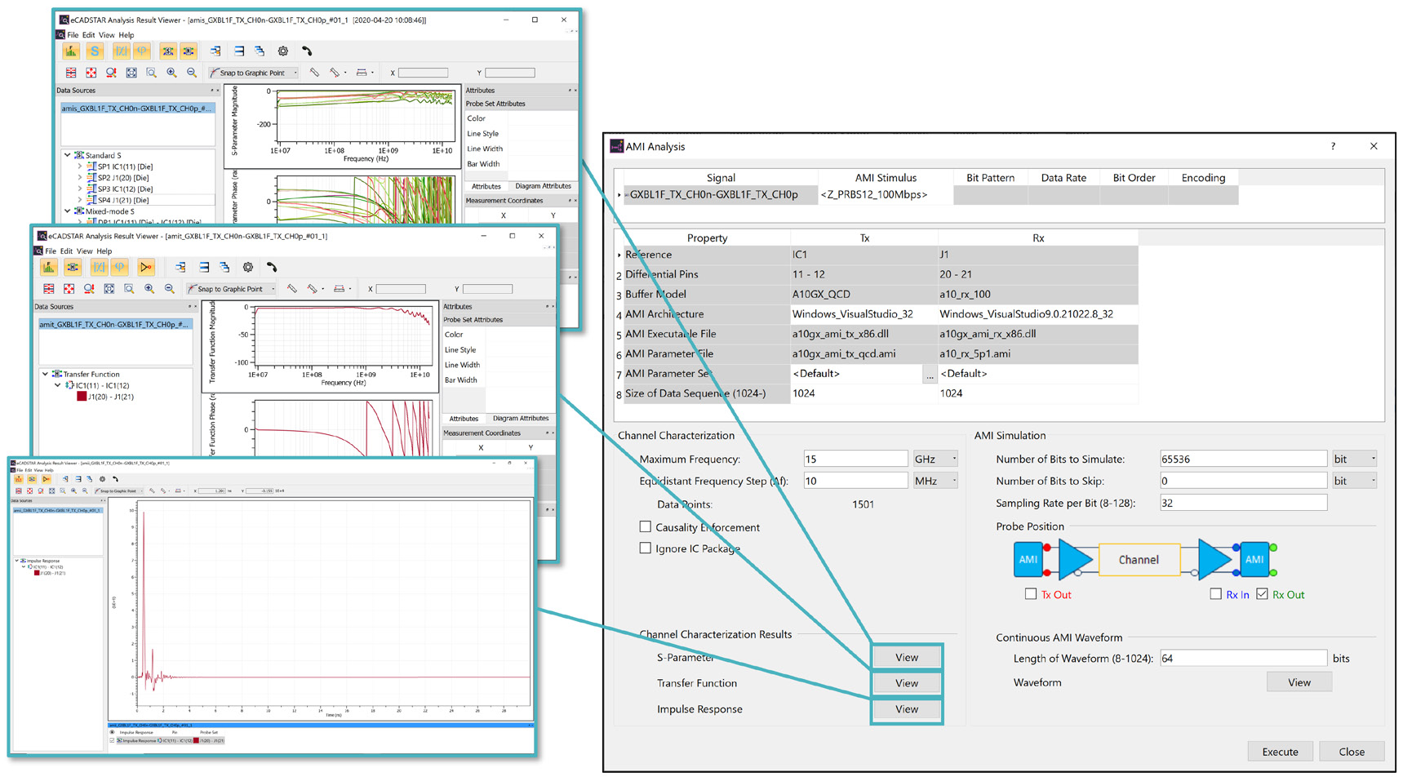Image resolution: width=1403 pixels, height=777 pixels.
Task: Click the triangle play icon in Transfer Function viewer
Action: coord(145,267)
